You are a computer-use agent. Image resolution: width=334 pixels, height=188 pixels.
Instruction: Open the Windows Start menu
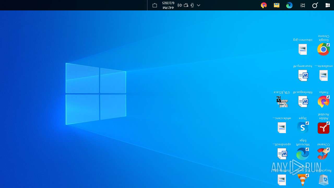[x=328, y=5]
